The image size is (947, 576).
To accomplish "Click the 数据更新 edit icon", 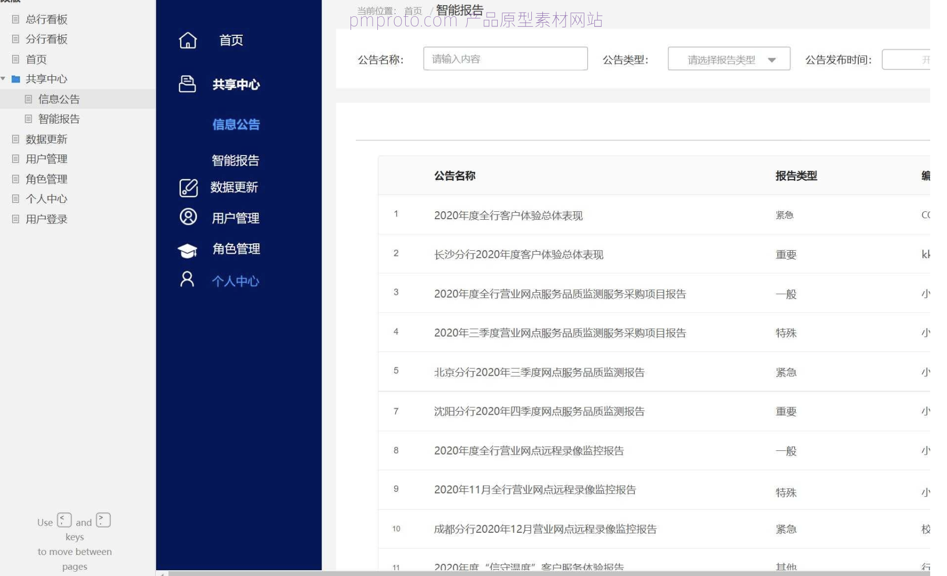I will (x=188, y=188).
